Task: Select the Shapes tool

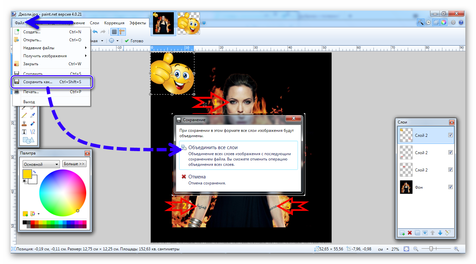Action: [x=28, y=140]
